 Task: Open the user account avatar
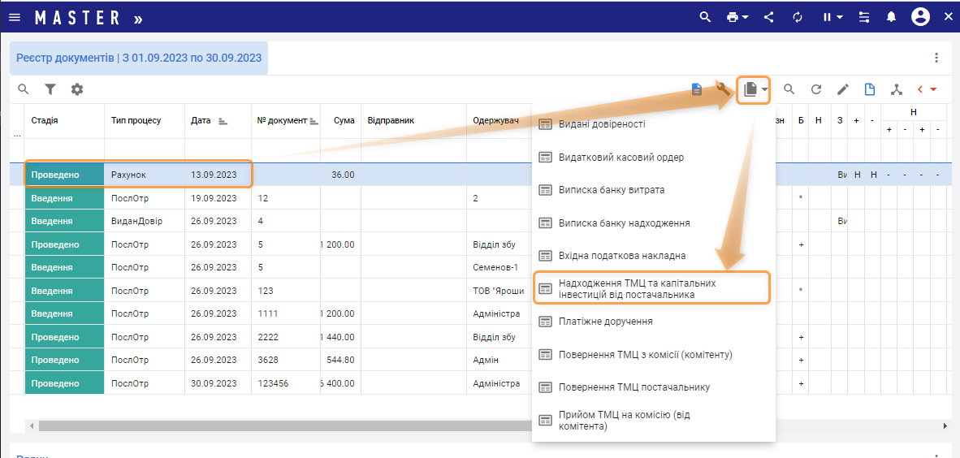pyautogui.click(x=920, y=17)
